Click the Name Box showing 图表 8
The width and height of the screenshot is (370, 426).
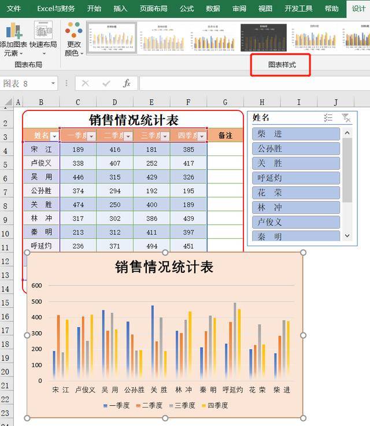(x=25, y=83)
